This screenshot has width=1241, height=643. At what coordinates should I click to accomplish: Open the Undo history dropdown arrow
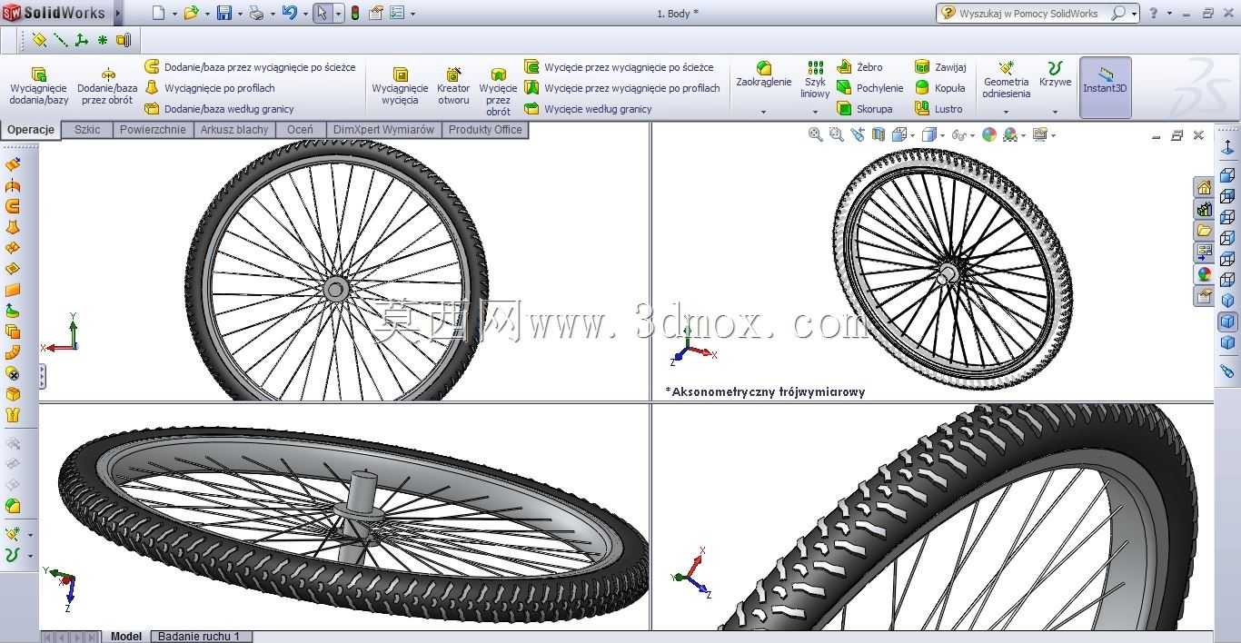[304, 14]
